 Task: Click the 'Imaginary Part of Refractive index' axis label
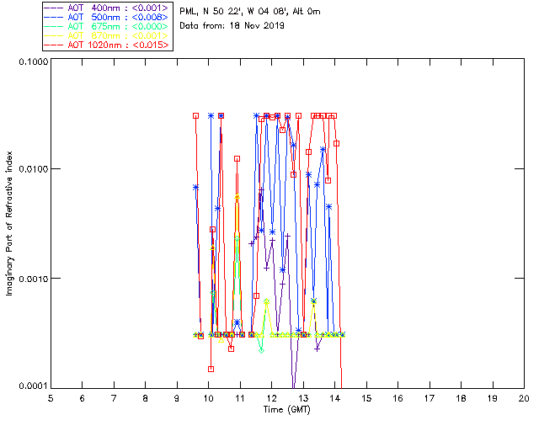9,223
